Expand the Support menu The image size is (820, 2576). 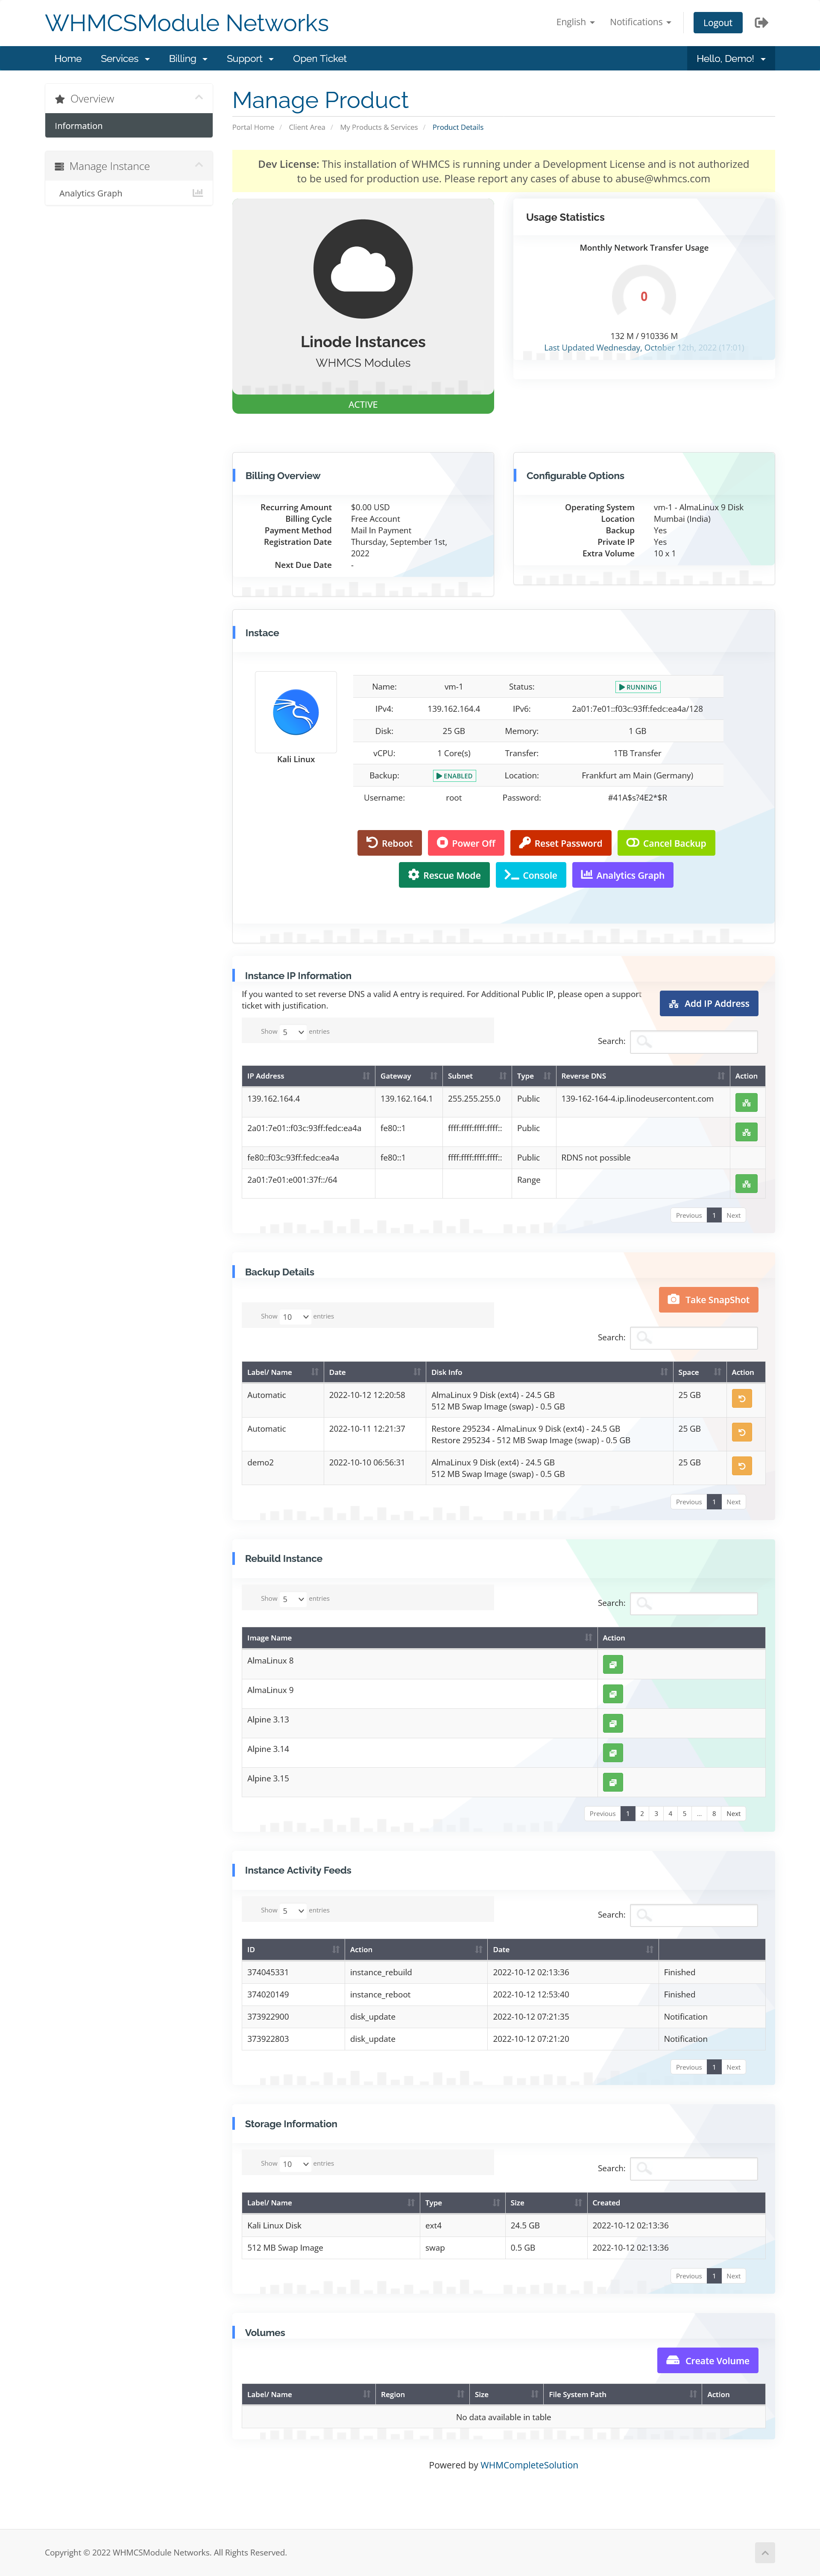[x=250, y=59]
